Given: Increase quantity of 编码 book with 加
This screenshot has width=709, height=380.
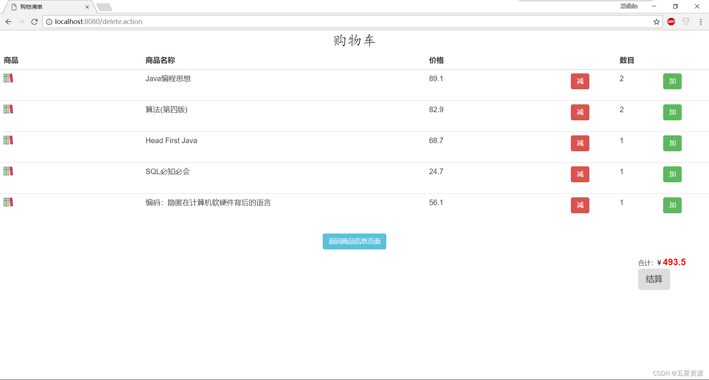Looking at the screenshot, I should pos(672,205).
